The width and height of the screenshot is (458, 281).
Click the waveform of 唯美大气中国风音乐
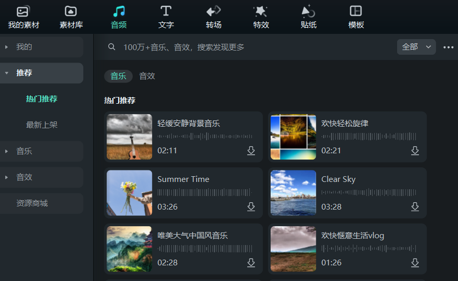click(205, 249)
